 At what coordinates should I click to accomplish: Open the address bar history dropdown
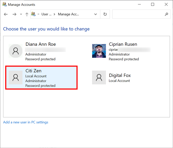(96, 14)
